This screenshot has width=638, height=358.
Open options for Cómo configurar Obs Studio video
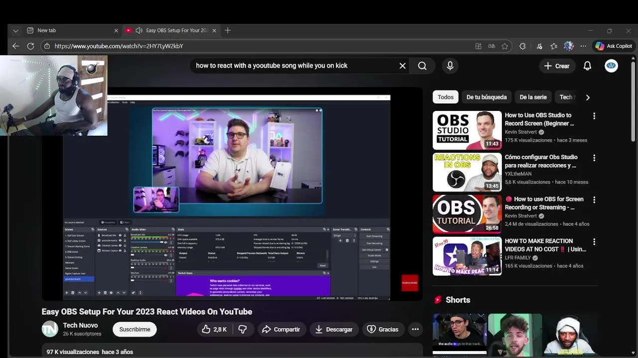(x=594, y=158)
